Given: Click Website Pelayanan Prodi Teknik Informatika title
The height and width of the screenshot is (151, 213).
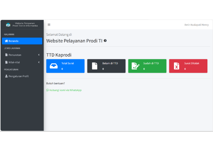Looking at the screenshot, I should pyautogui.click(x=25, y=24).
